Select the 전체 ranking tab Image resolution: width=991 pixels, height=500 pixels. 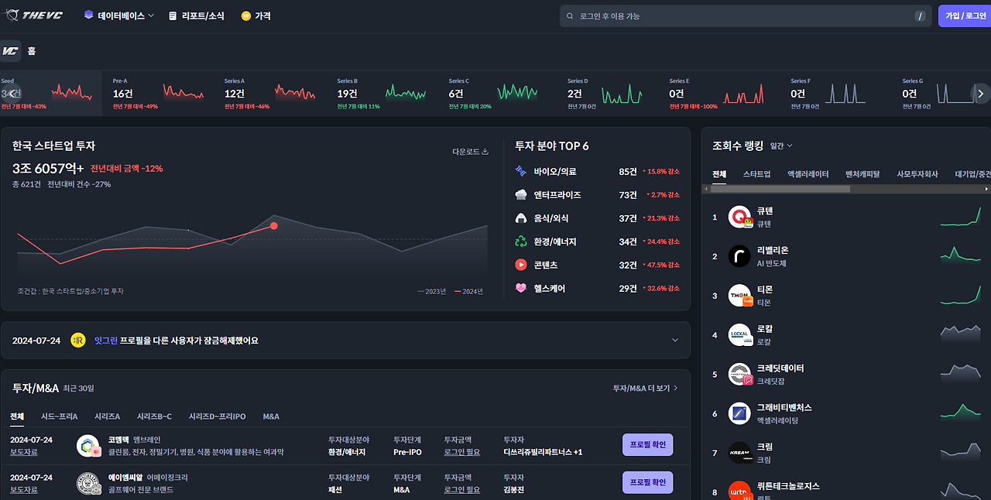(719, 174)
